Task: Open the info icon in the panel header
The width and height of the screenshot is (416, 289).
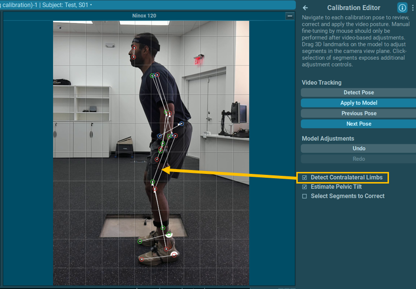Action: click(402, 8)
